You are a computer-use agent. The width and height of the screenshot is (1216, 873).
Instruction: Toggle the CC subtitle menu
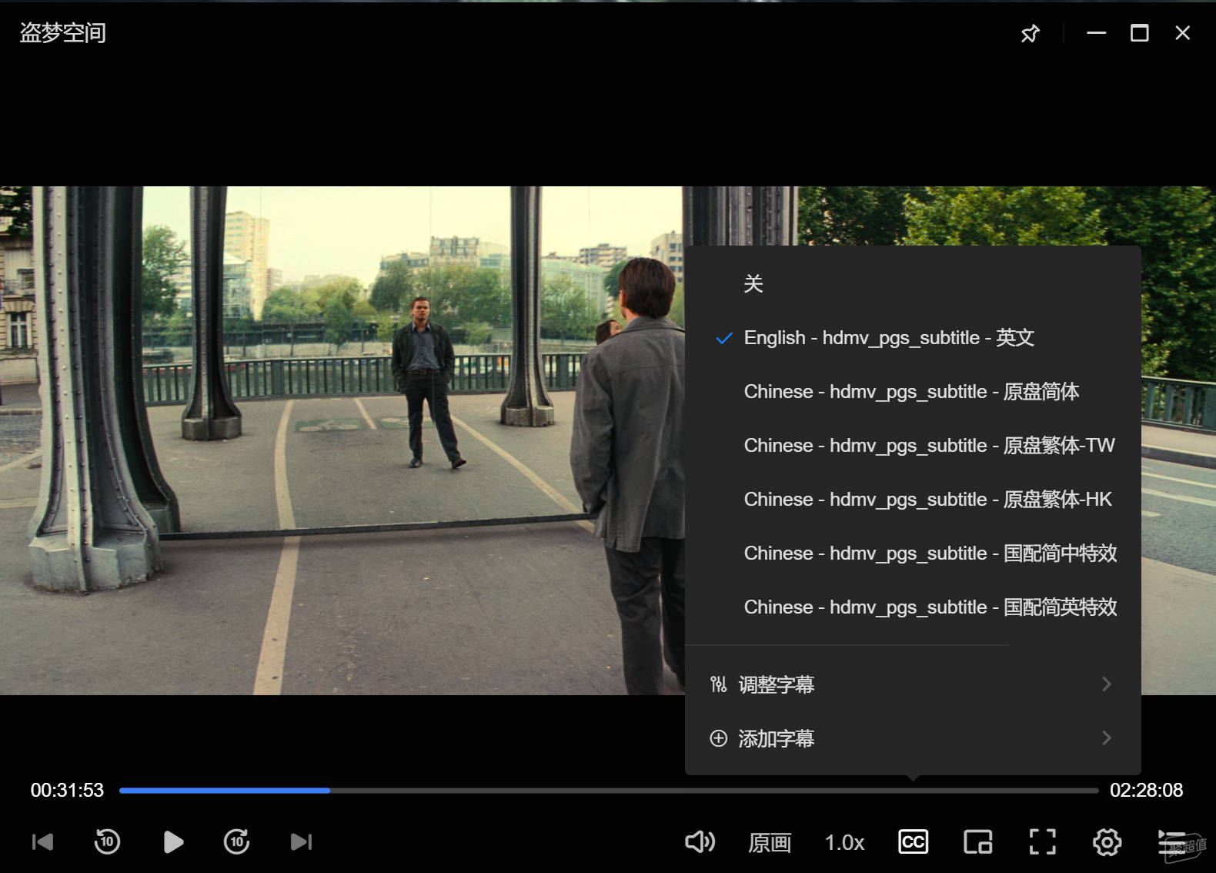coord(914,842)
